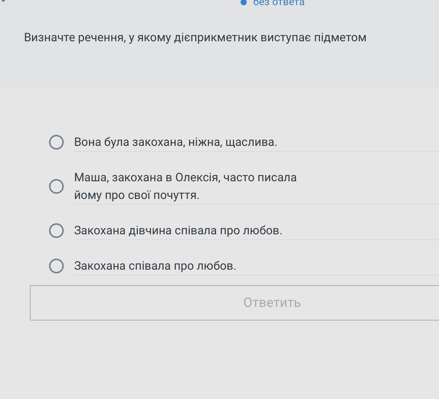Click the text "Маша, закохана в Олексія, часто писала"
Image resolution: width=439 pixels, height=399 pixels.
(x=185, y=178)
